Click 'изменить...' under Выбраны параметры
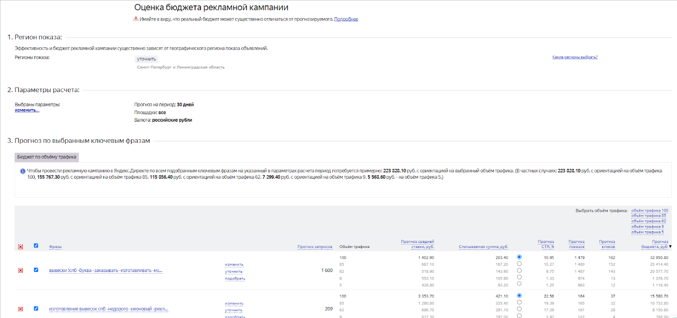The image size is (677, 318). (x=27, y=110)
